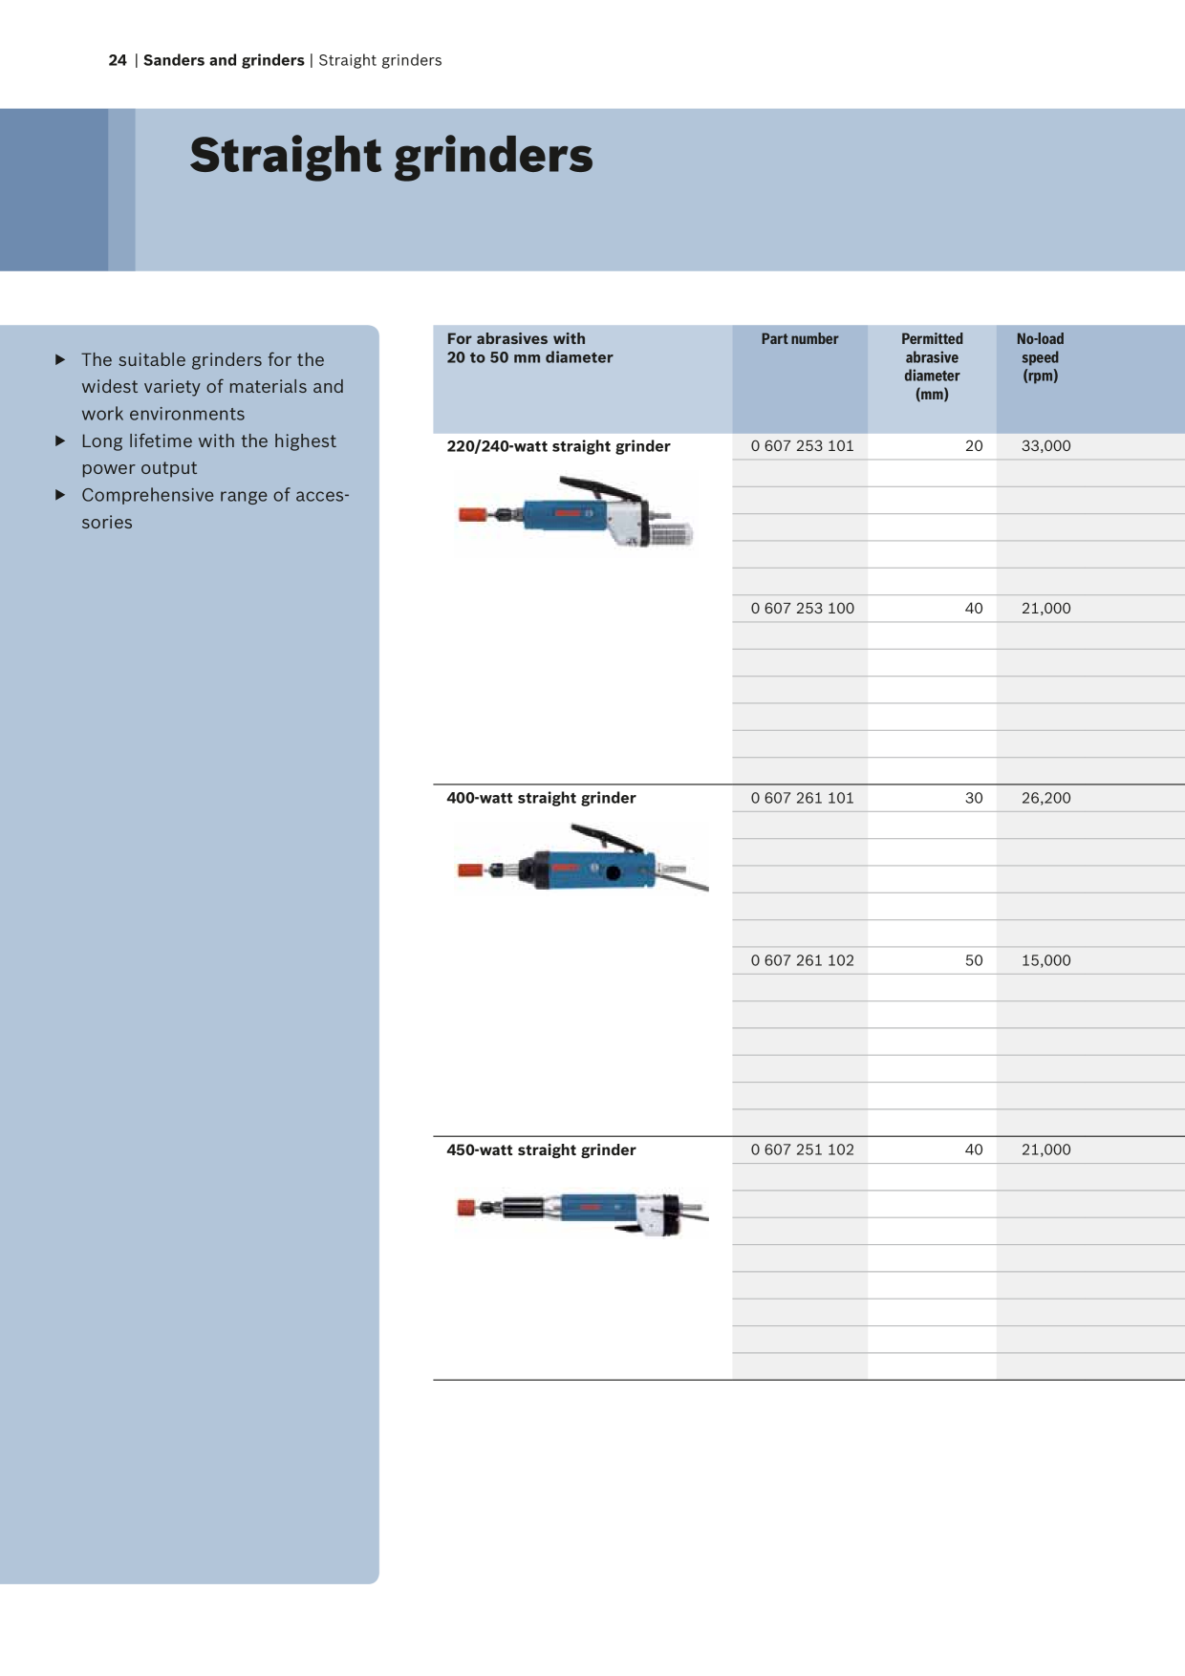Click the abrasive diameter value 50
1185x1676 pixels.
(974, 960)
